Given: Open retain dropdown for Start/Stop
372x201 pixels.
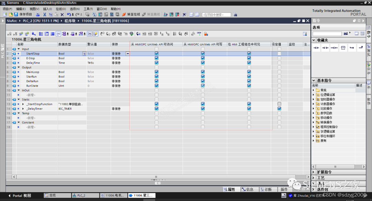Looking at the screenshot, I should (128, 54).
